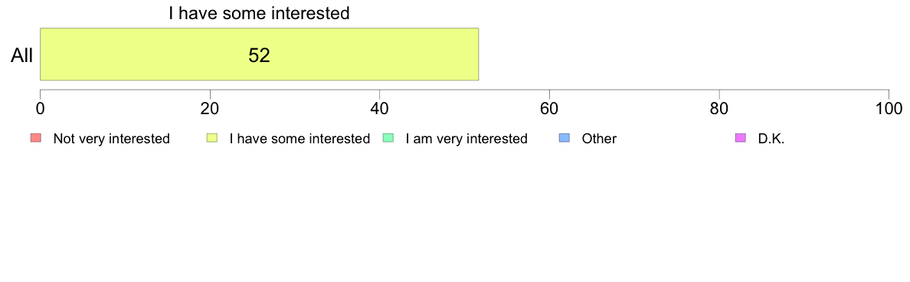Click the 60 axis tick label
This screenshot has width=910, height=282.
549,109
